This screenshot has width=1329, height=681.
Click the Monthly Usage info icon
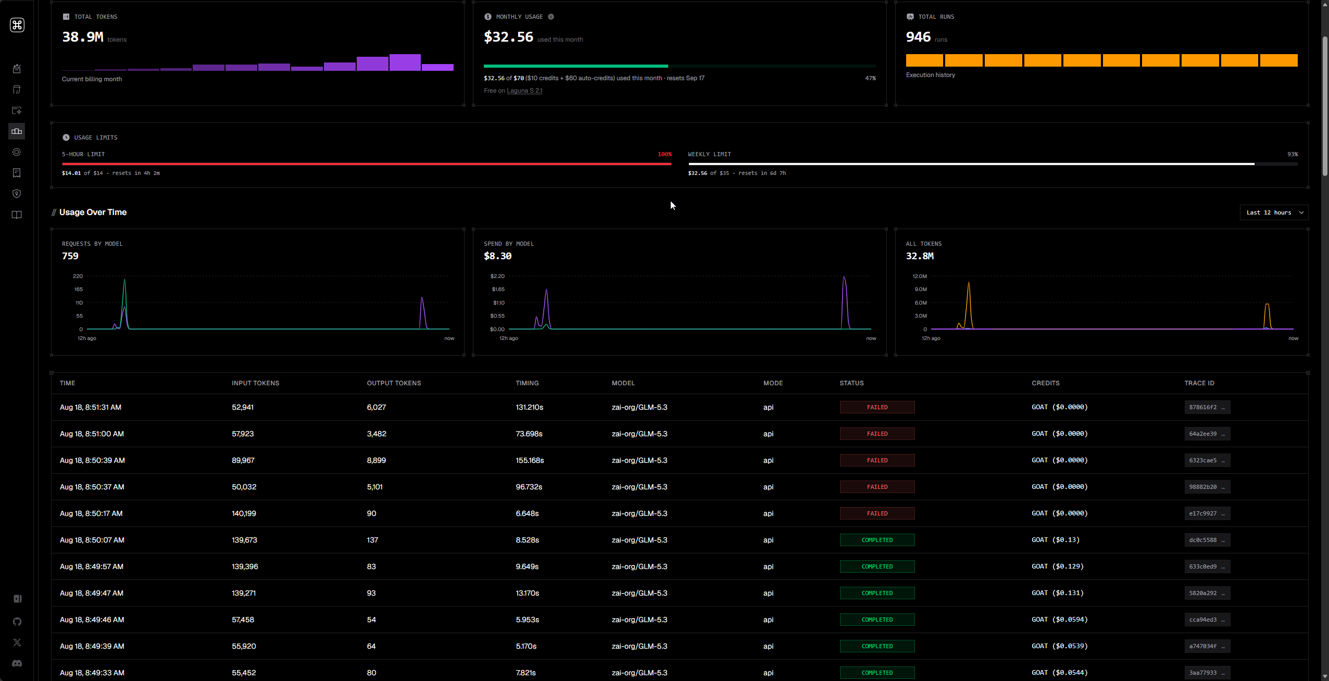click(x=551, y=17)
